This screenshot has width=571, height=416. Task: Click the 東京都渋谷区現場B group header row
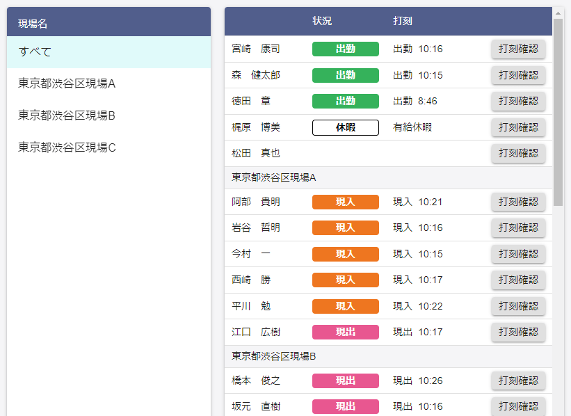388,356
